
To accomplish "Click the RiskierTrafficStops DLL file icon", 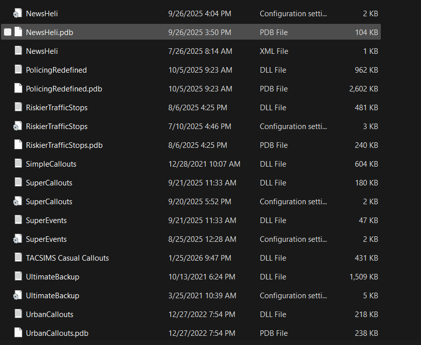I will coord(18,108).
